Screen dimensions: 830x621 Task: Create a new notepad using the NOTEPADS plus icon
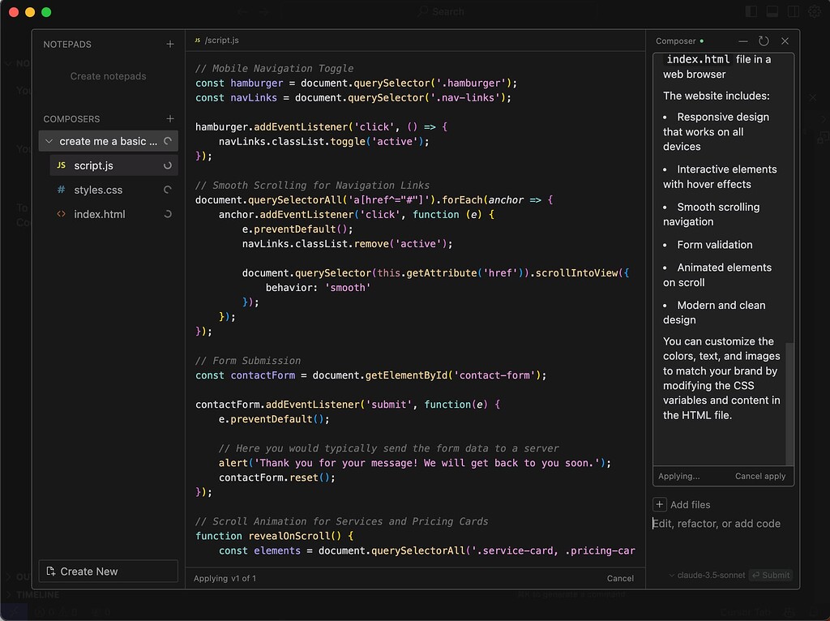pos(170,44)
